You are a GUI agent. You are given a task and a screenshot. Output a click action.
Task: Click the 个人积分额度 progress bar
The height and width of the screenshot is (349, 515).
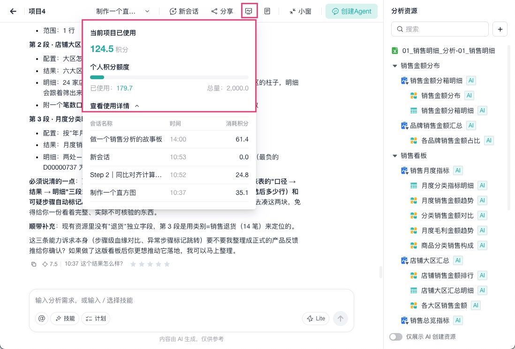pos(169,77)
